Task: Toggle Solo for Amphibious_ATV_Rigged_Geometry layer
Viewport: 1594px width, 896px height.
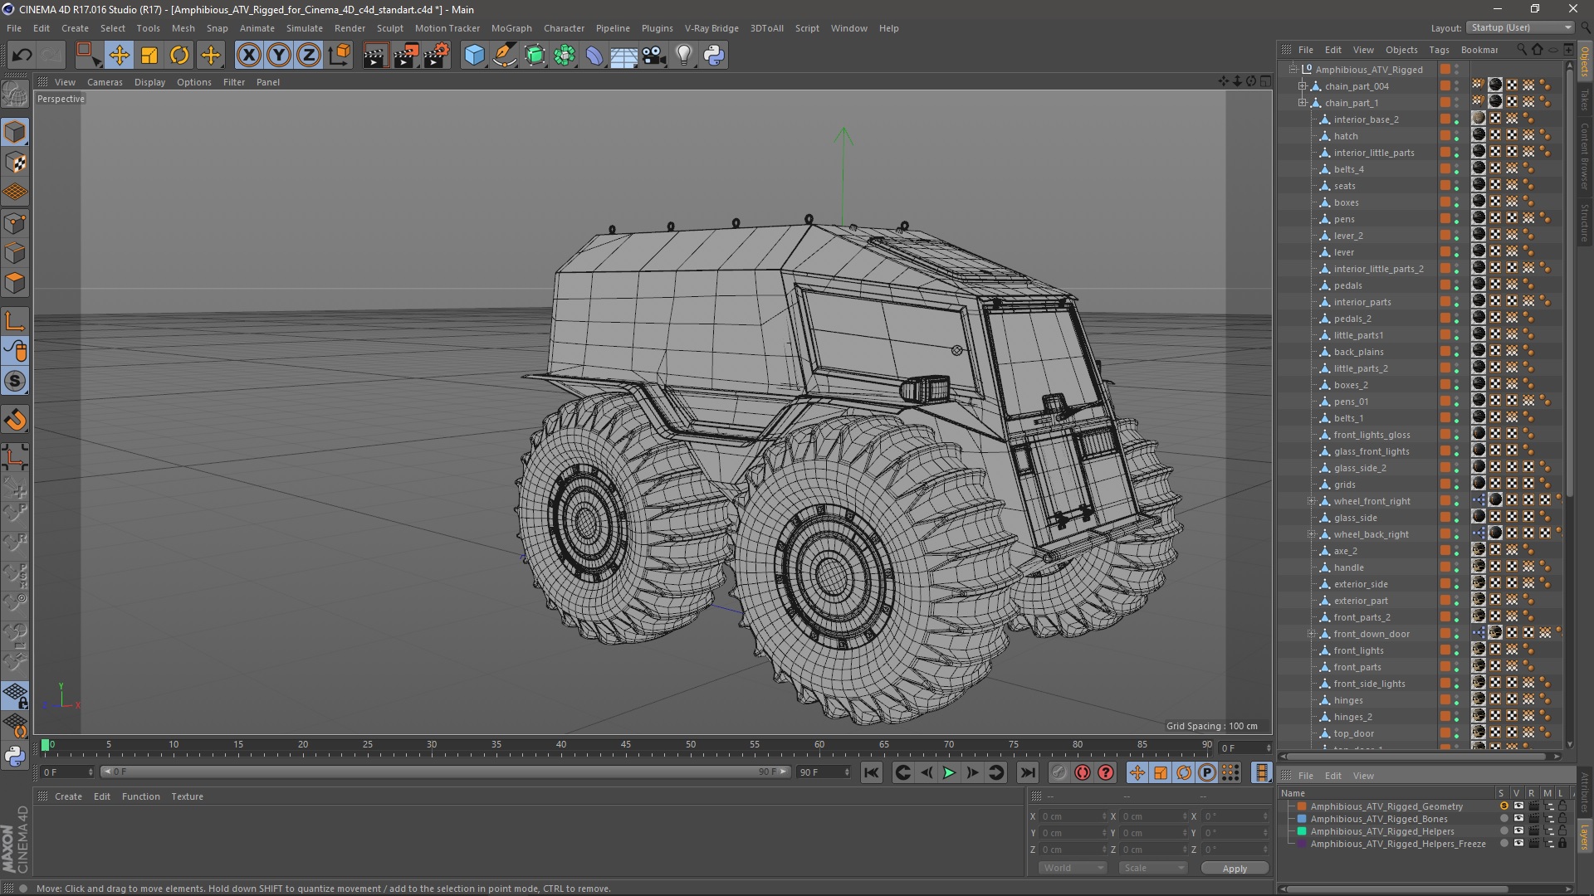Action: (x=1504, y=806)
